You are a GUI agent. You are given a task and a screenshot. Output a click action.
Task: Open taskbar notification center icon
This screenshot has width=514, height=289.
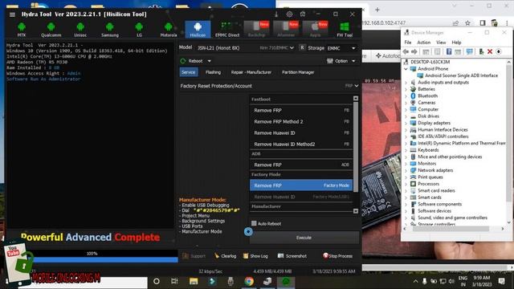501,281
